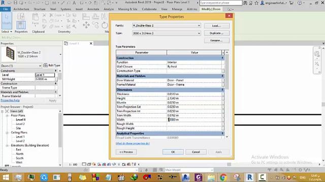Open the Doors (1) filter dropdown
325x182 pixels.
pyautogui.click(x=40, y=66)
